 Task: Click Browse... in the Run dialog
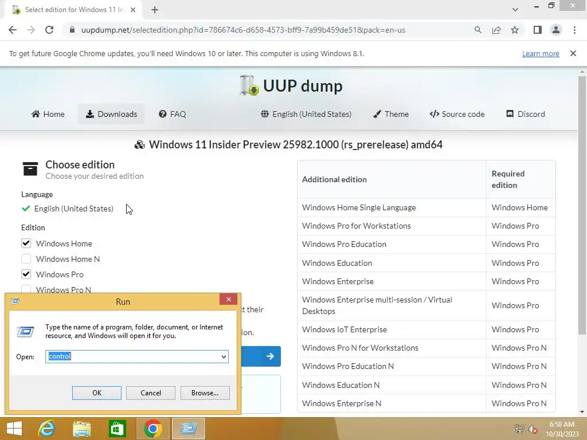[205, 393]
